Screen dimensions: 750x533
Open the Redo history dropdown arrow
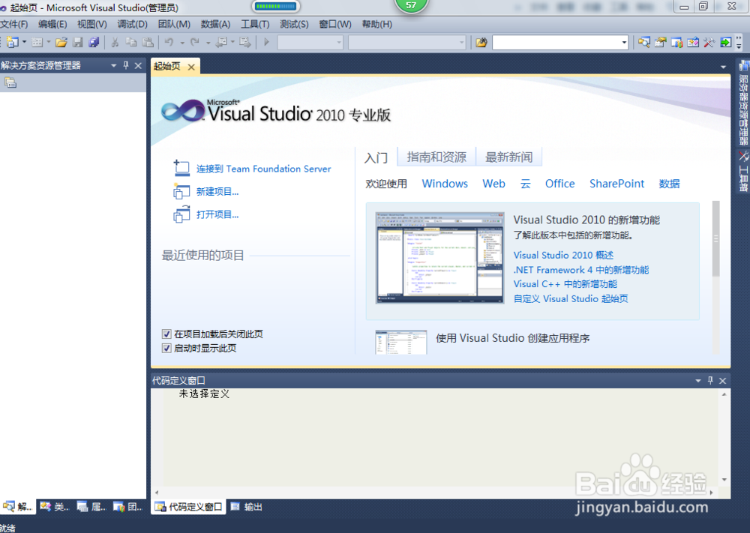coord(208,43)
